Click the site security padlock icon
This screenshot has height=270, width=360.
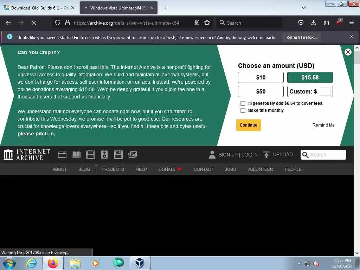67,23
